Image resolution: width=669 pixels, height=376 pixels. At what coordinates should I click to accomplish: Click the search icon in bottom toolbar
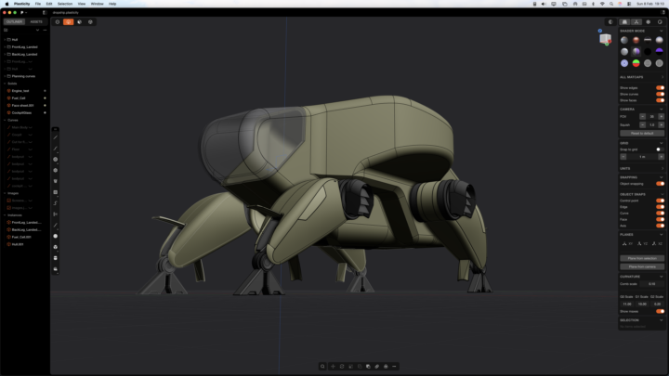(x=322, y=366)
